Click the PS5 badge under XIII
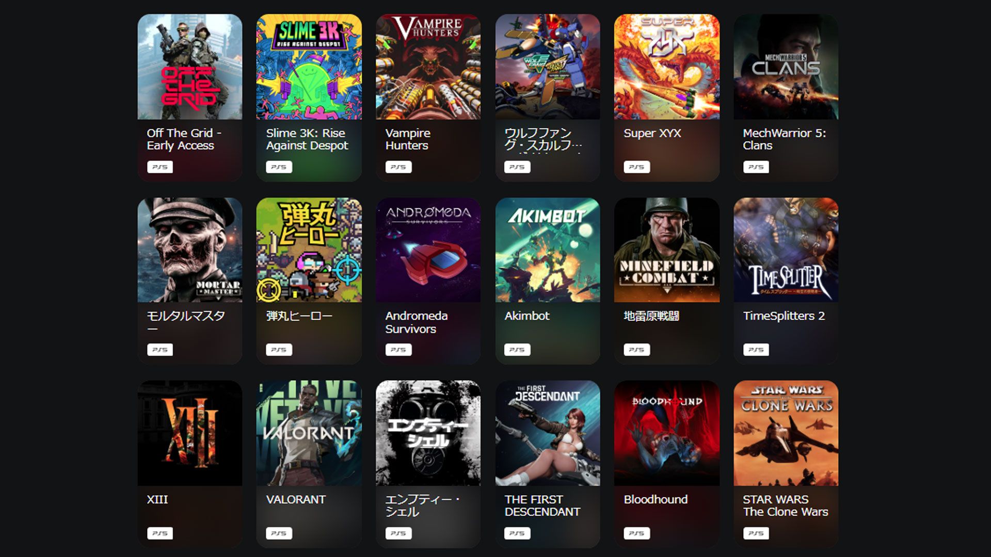 (x=160, y=533)
